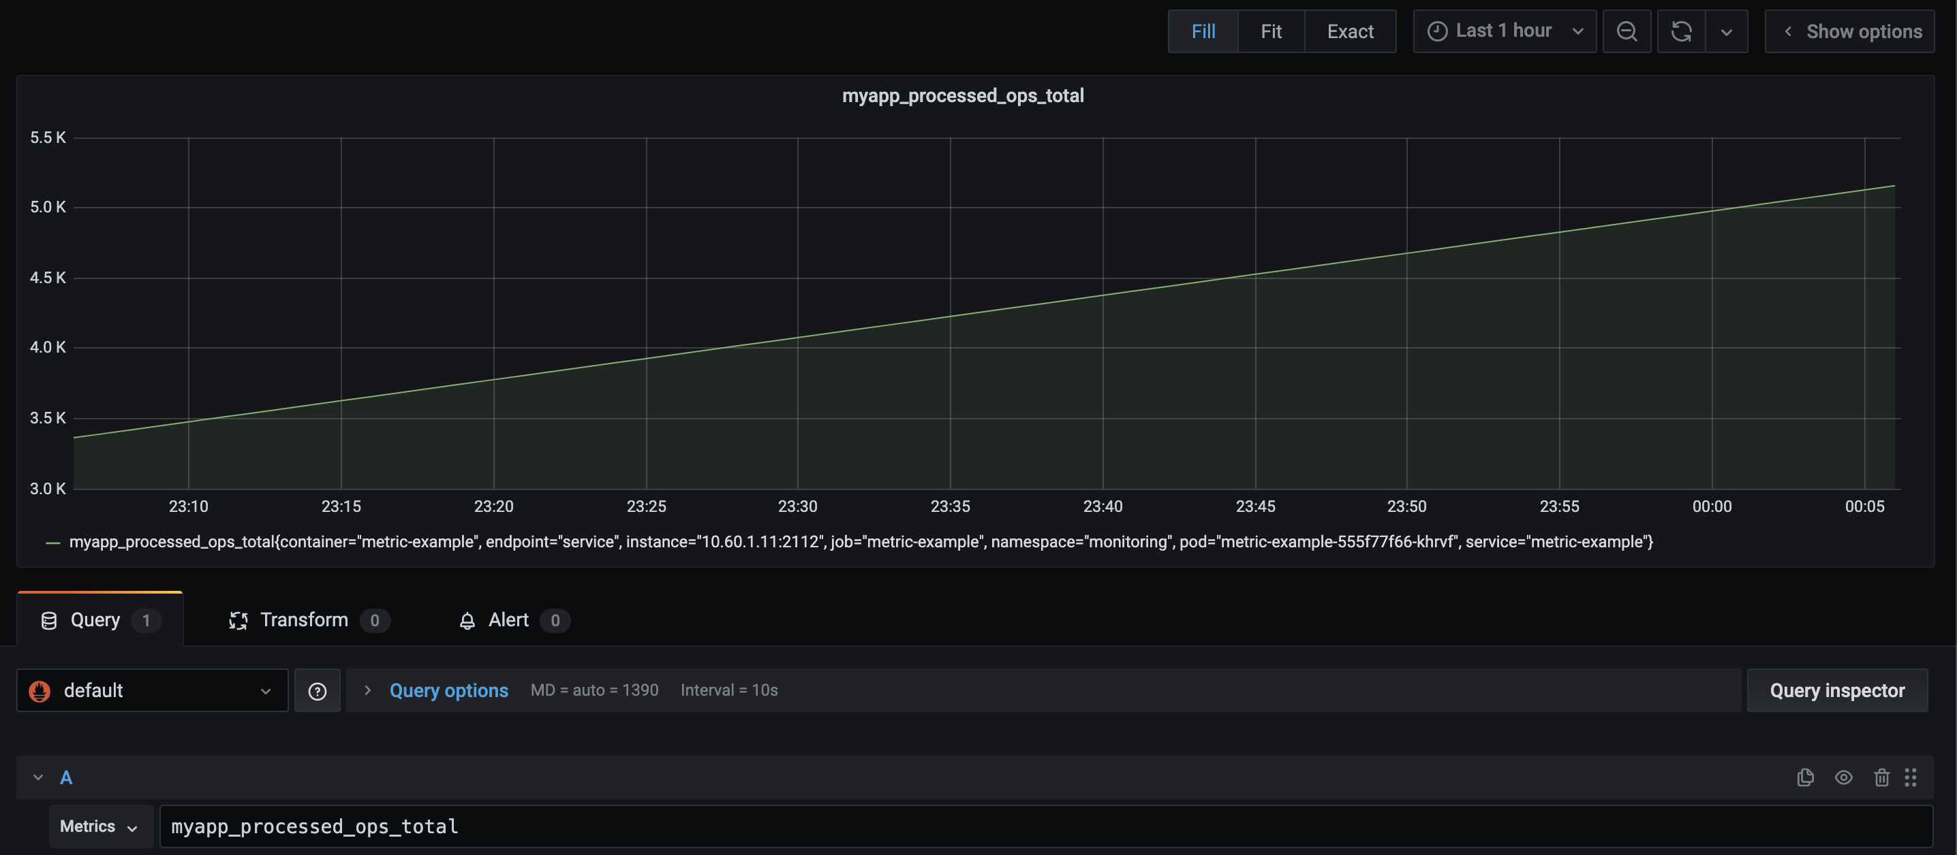Image resolution: width=1957 pixels, height=855 pixels.
Task: Click the Prometheus data source icon
Action: [x=40, y=690]
